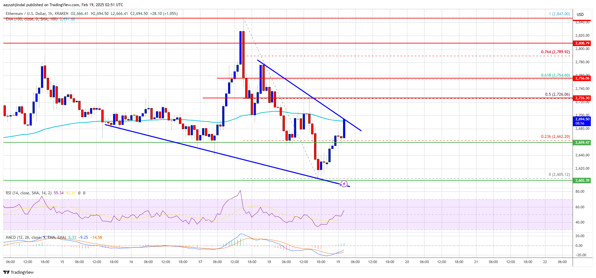Viewport: 596px width, 278px height.
Task: Click the green 2,602.39 support price tag
Action: coord(582,180)
